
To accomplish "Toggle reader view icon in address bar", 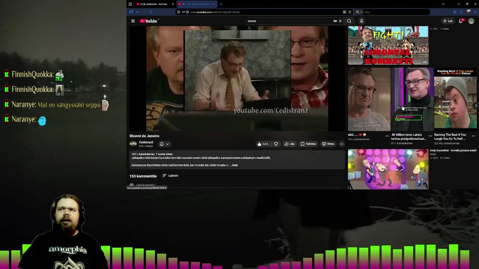I will (x=345, y=12).
